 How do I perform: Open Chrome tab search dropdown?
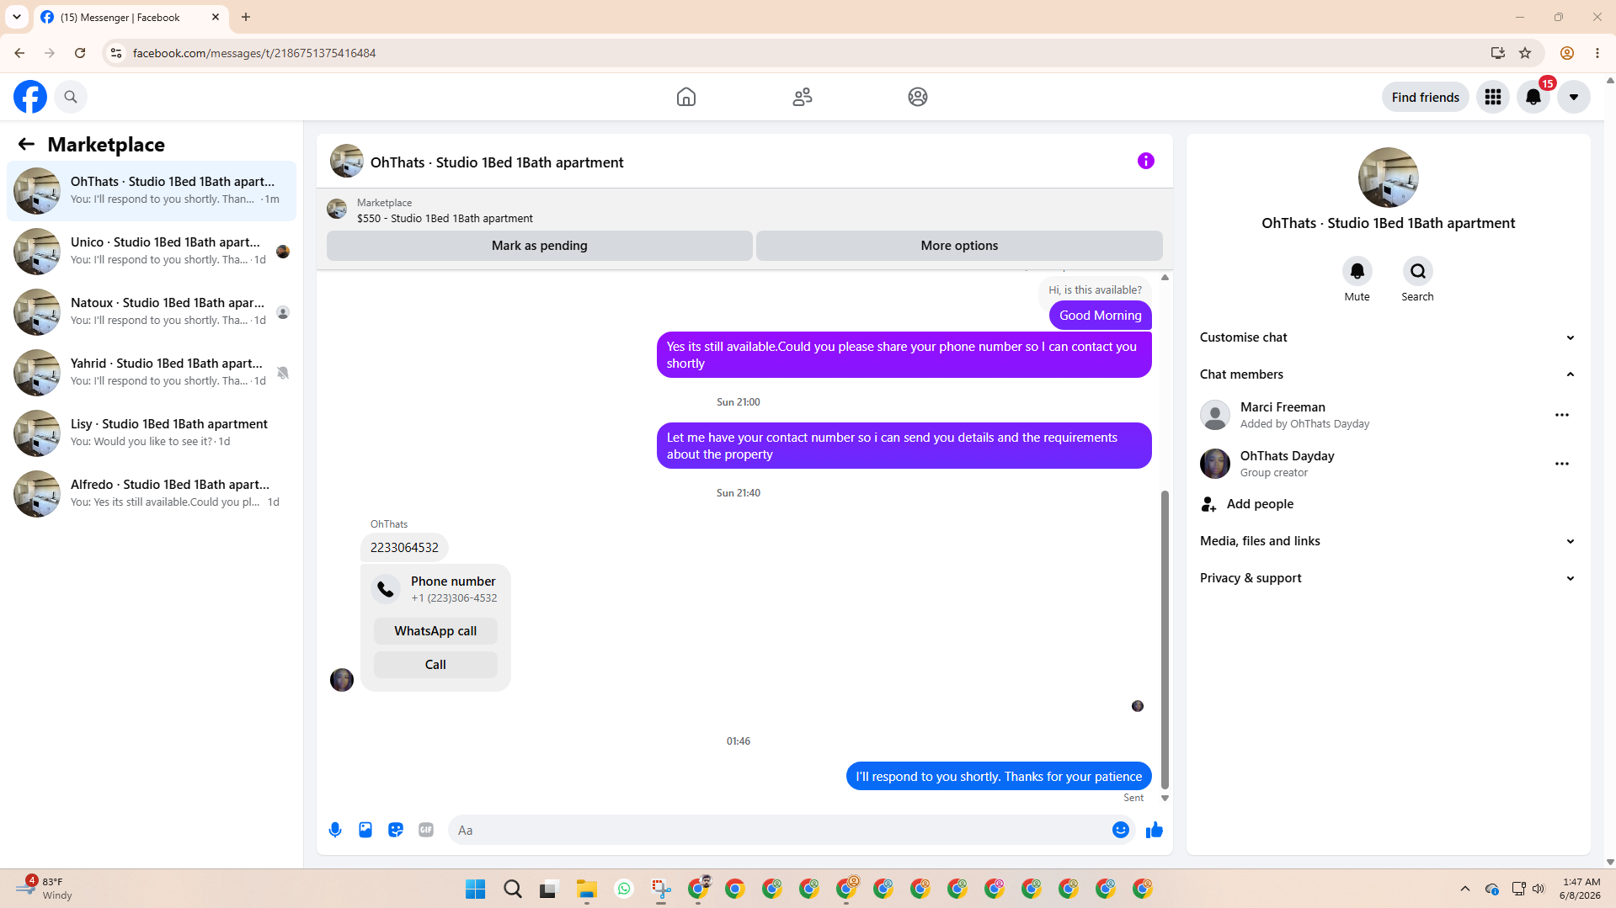tap(17, 17)
